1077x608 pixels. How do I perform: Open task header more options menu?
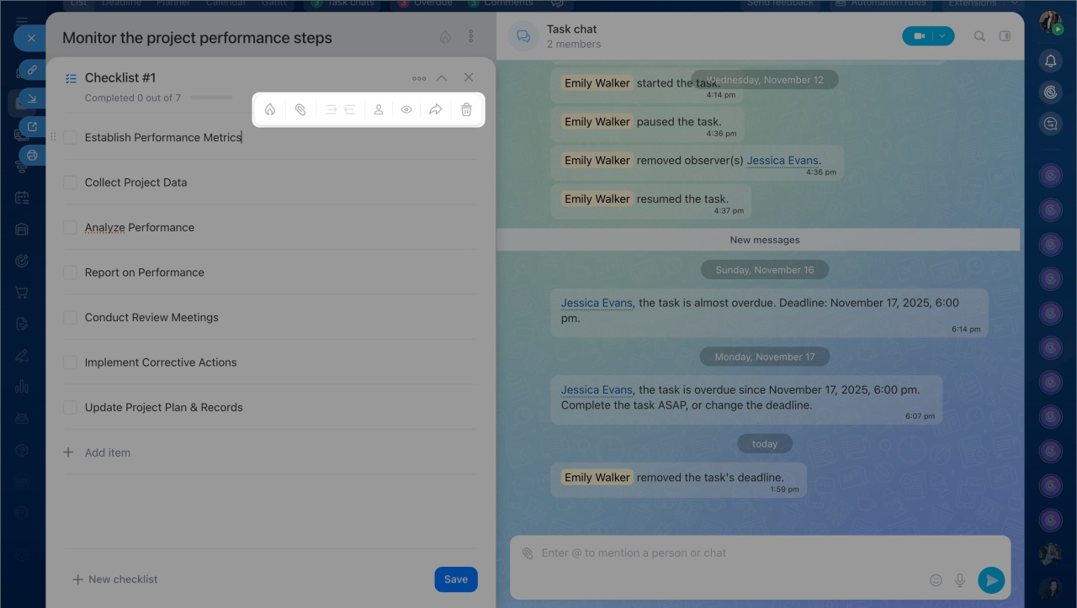470,37
